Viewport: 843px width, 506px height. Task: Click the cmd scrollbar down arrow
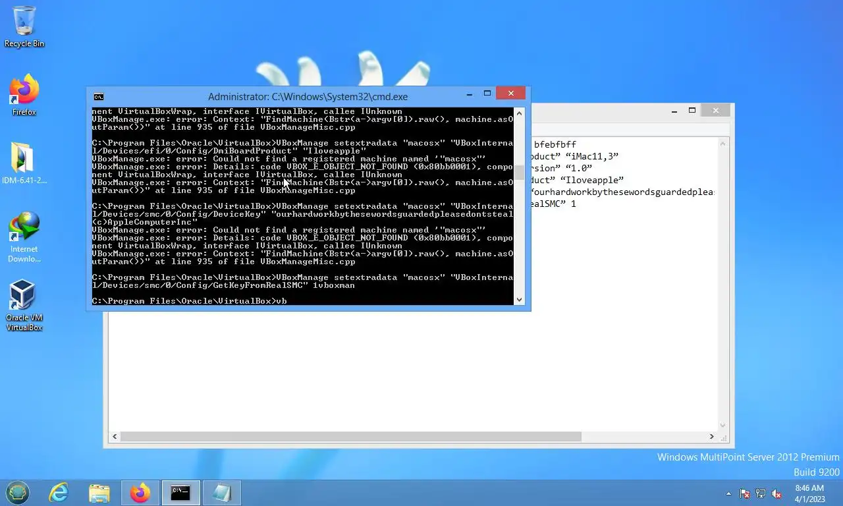coord(519,300)
